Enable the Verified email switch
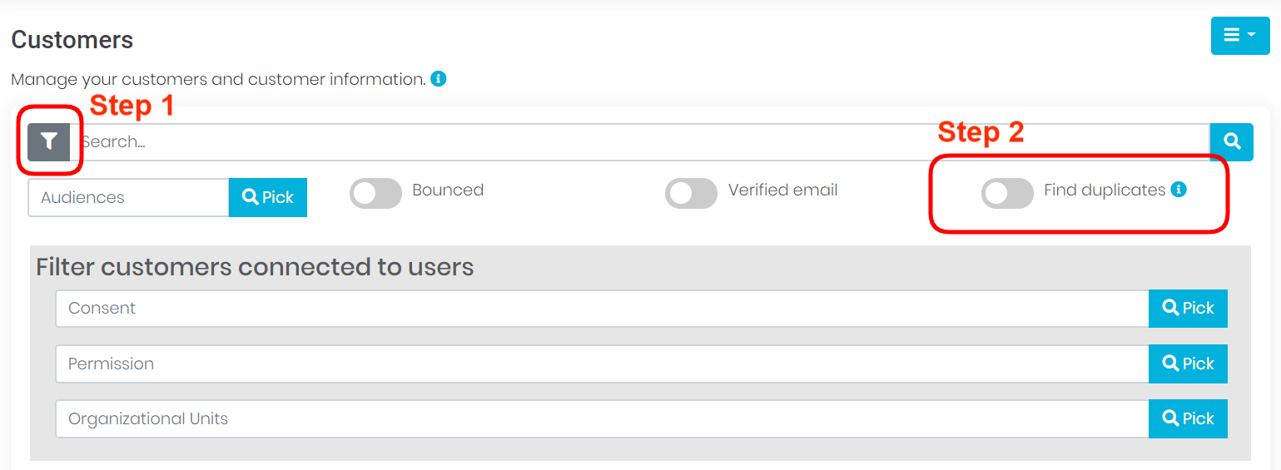This screenshot has width=1281, height=470. [691, 194]
